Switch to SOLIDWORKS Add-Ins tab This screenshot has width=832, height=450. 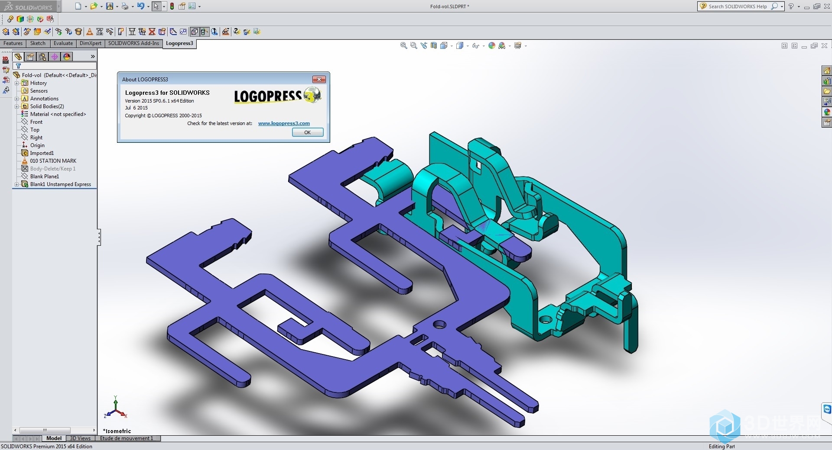134,43
